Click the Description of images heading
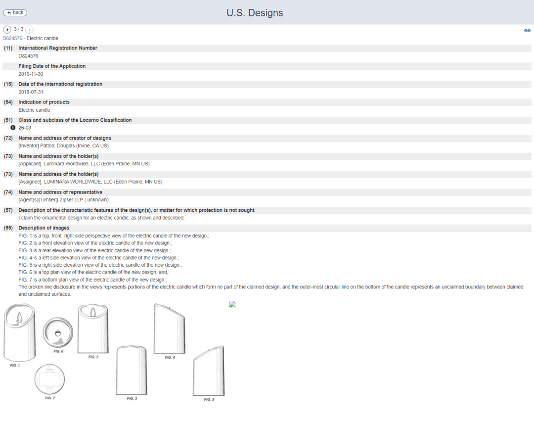 44,228
